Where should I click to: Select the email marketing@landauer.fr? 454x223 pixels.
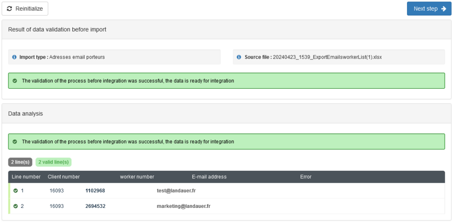tap(184, 206)
